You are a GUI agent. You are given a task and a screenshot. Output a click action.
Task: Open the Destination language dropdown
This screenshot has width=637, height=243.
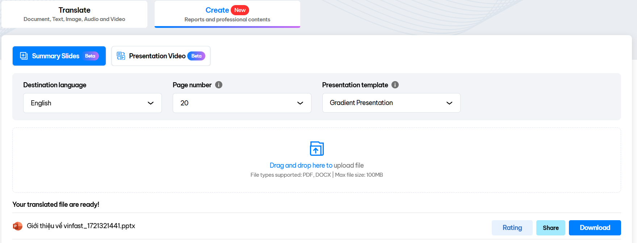click(x=92, y=103)
